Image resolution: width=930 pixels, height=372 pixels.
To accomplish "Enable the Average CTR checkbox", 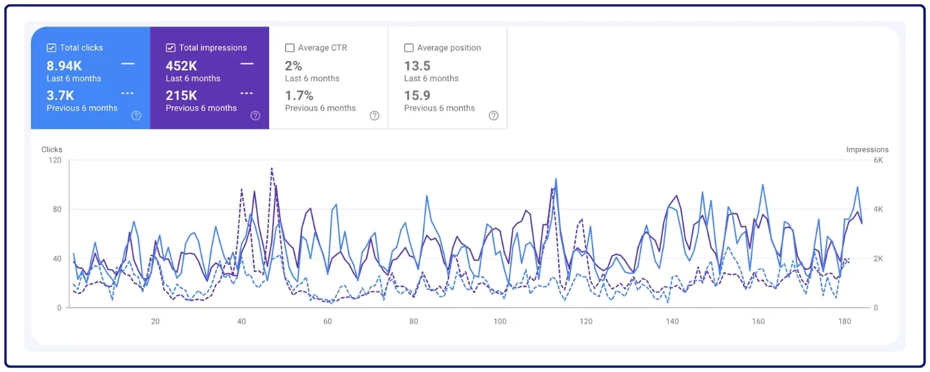I will pyautogui.click(x=290, y=48).
